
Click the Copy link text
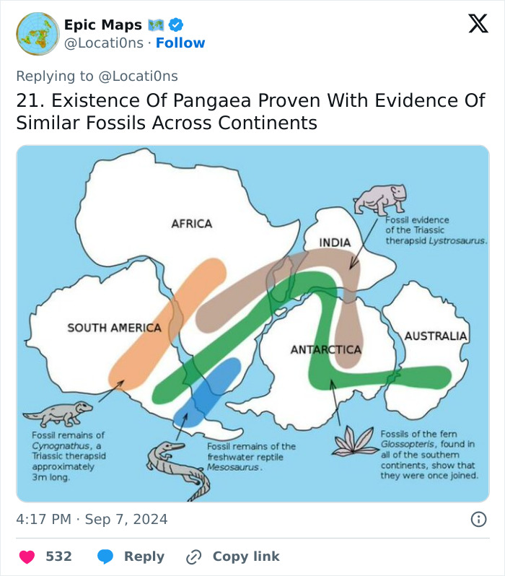(246, 557)
